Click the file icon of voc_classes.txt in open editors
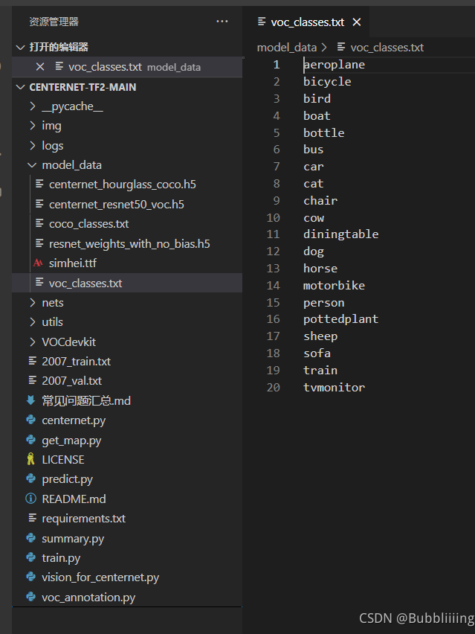Screen dimensions: 475x634 coord(59,66)
